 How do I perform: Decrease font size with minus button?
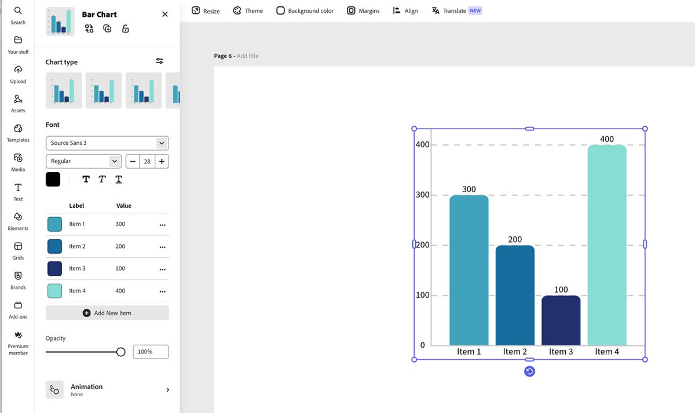click(133, 161)
